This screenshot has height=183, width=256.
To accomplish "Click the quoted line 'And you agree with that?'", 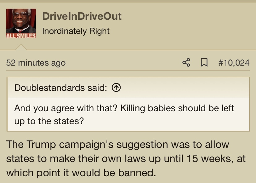I will coord(66,108).
